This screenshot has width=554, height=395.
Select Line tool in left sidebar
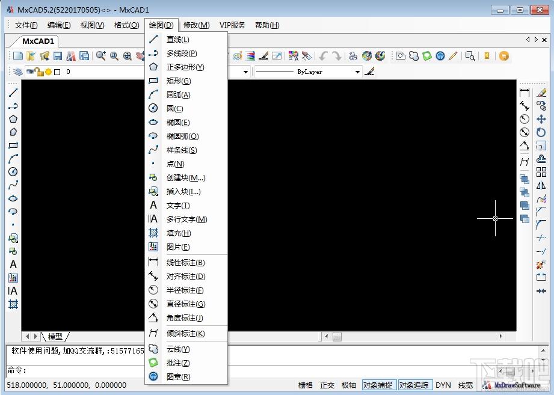click(13, 93)
